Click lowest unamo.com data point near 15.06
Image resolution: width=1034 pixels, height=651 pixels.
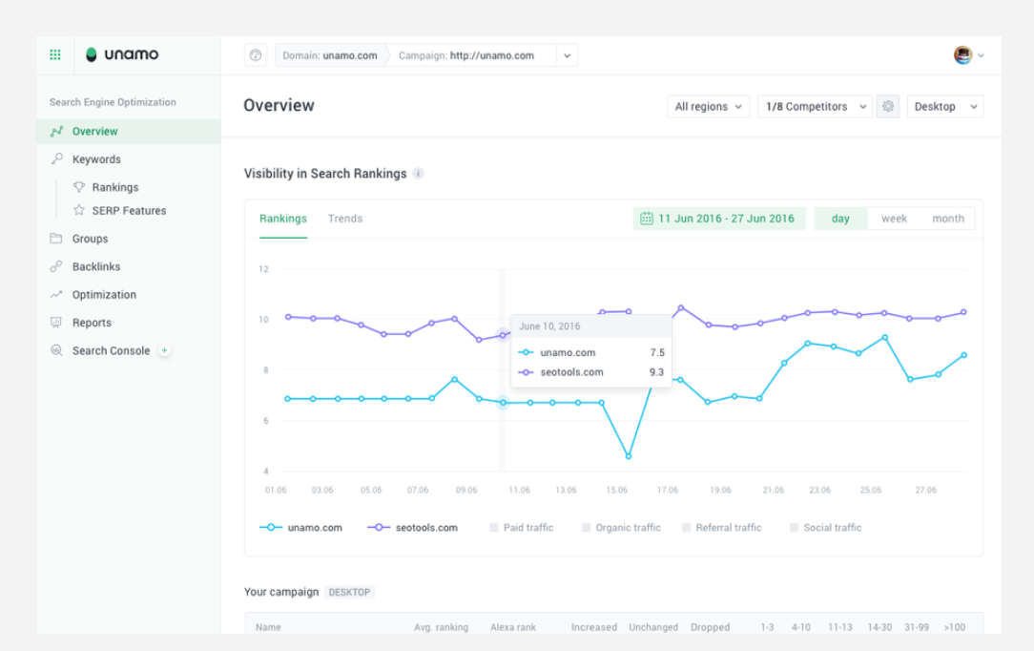(x=629, y=455)
